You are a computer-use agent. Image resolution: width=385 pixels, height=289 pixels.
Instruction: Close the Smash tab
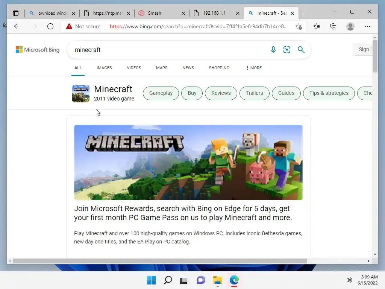pos(183,13)
